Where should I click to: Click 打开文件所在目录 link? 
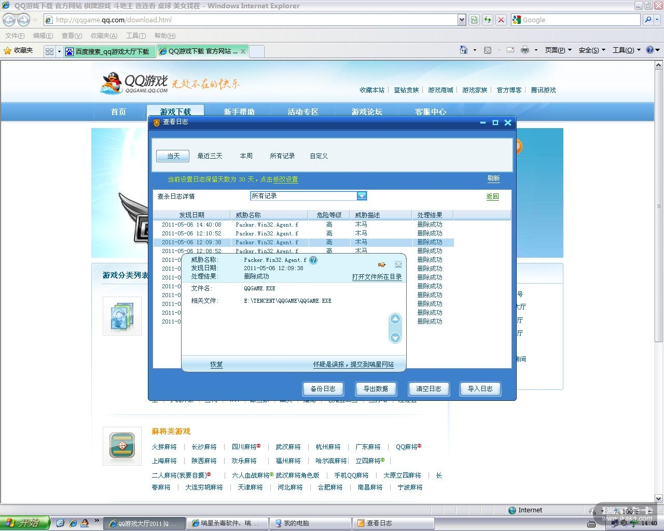377,277
